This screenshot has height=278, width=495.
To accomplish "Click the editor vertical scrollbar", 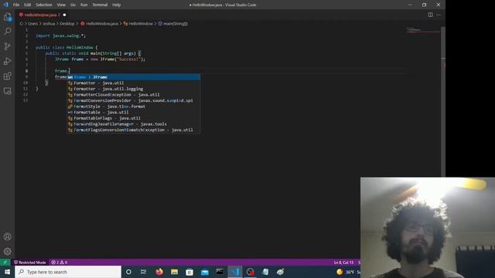I will pos(443,101).
